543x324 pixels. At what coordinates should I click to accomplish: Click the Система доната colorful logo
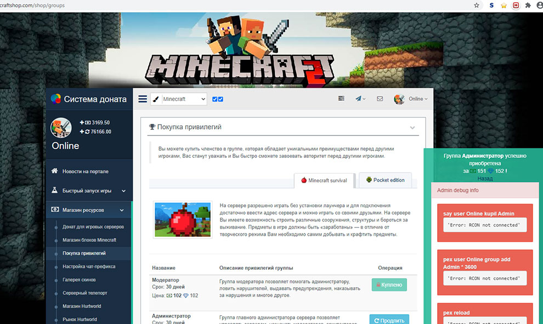(55, 99)
